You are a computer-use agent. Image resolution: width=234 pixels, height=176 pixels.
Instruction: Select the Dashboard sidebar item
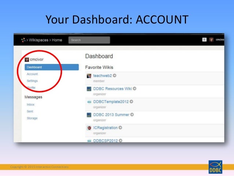click(52, 67)
